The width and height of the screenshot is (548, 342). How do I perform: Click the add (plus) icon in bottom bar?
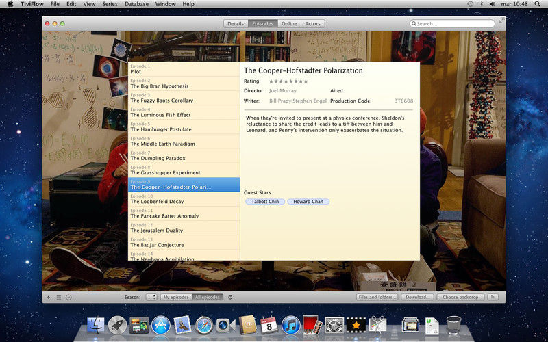48,298
